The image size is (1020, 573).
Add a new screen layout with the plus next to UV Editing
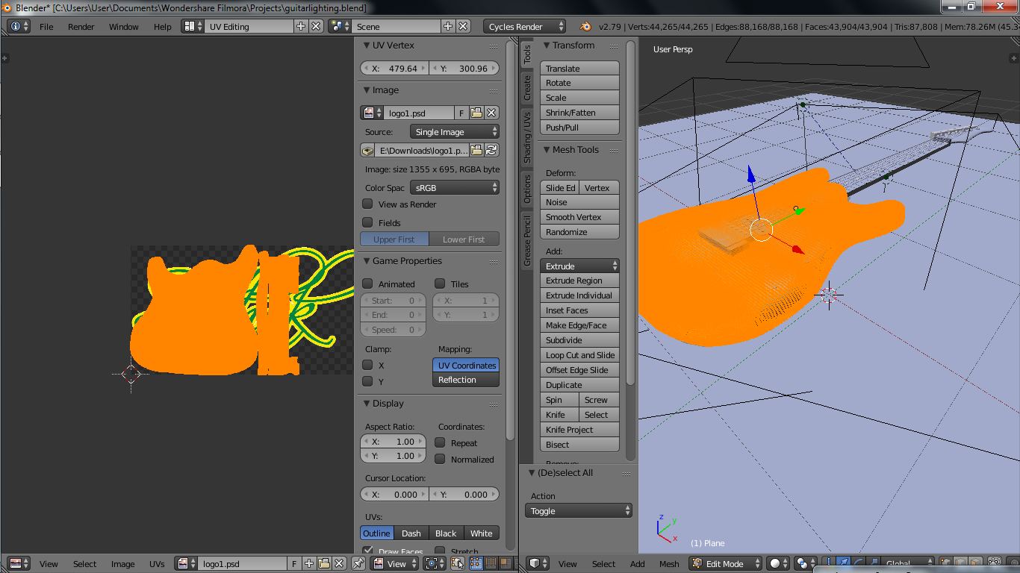301,26
